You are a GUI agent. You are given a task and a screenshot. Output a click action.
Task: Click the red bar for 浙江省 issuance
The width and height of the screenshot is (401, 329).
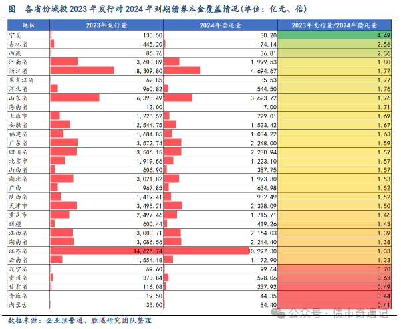click(x=82, y=71)
